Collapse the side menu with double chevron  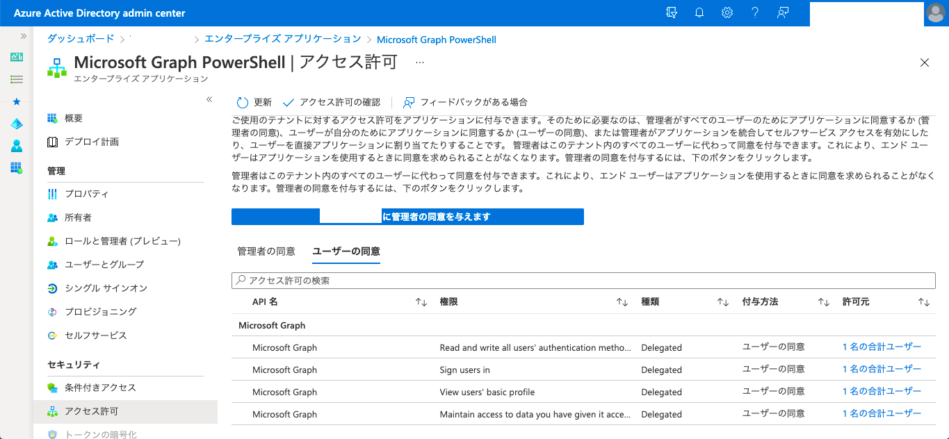pos(209,100)
